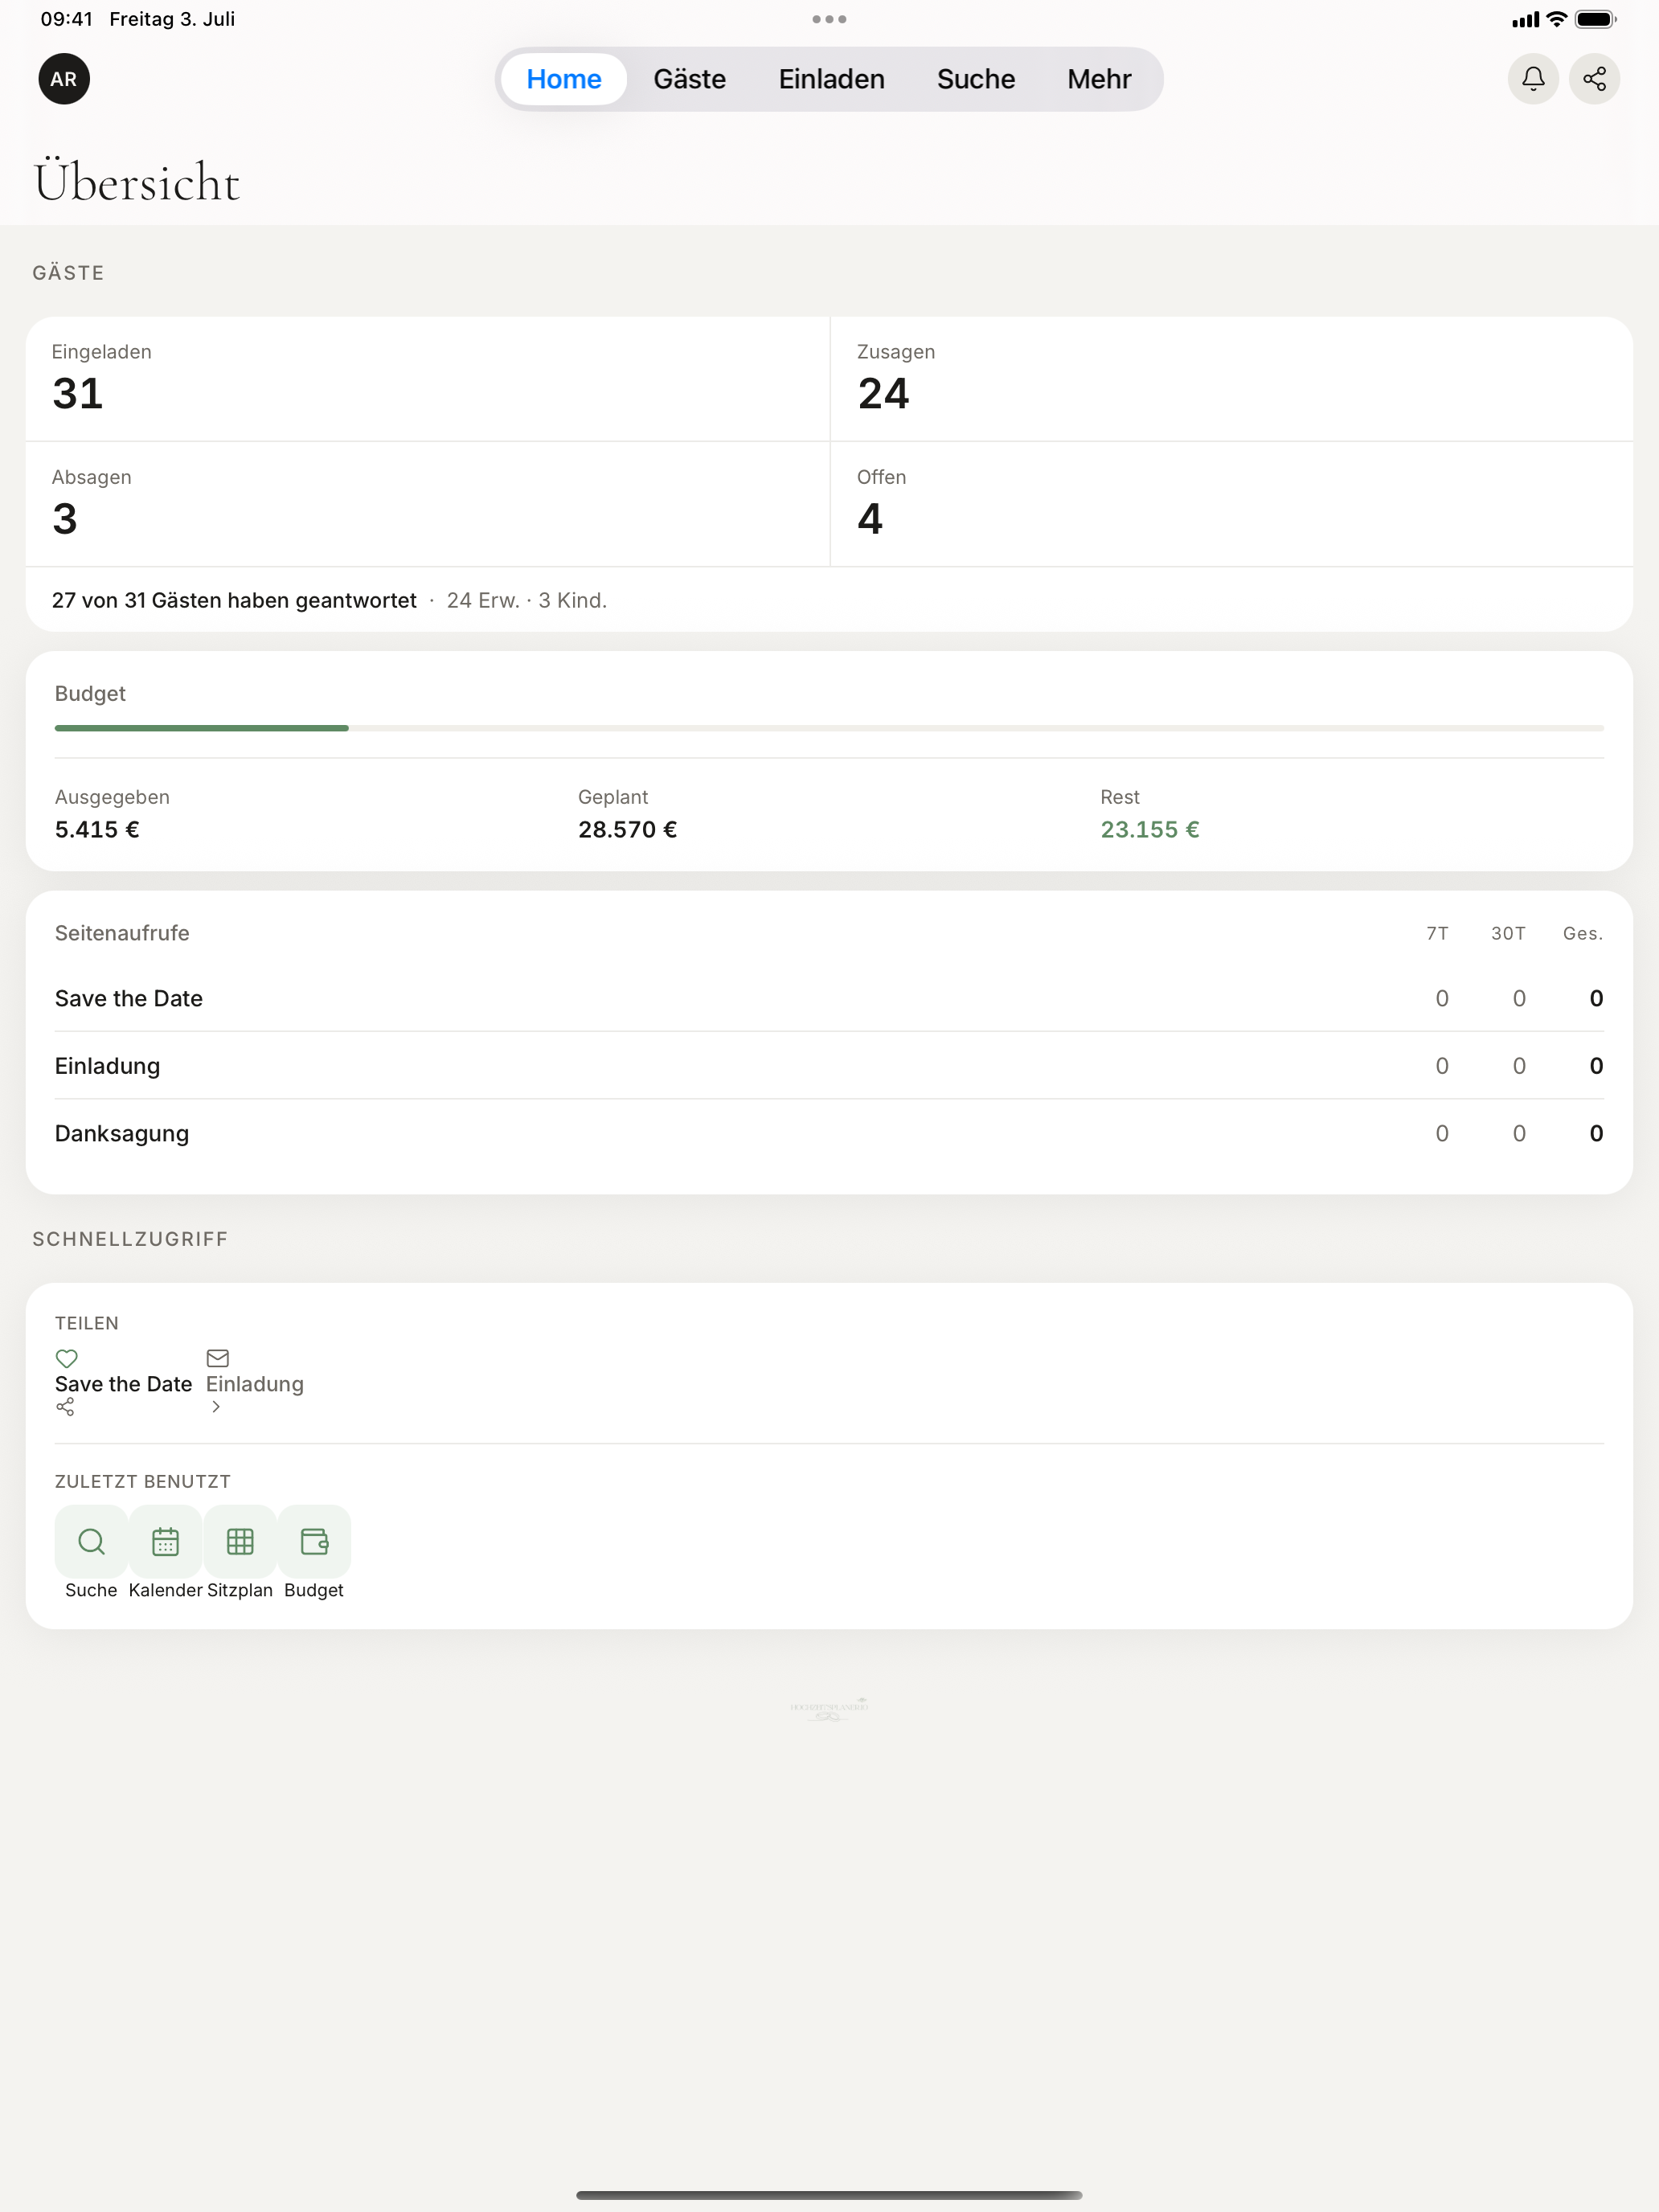Tap the clock showing 09:41
The width and height of the screenshot is (1659, 2212).
pos(66,19)
